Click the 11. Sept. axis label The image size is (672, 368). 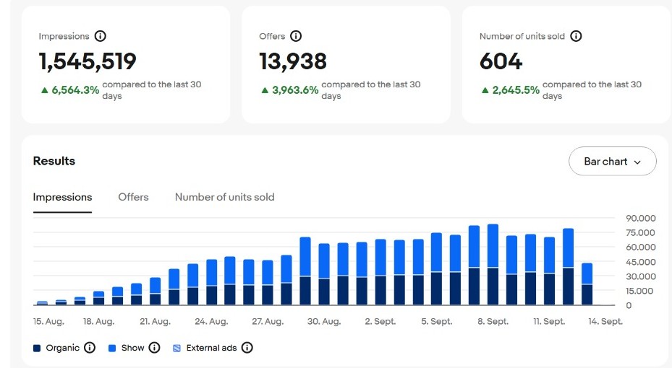tap(549, 321)
